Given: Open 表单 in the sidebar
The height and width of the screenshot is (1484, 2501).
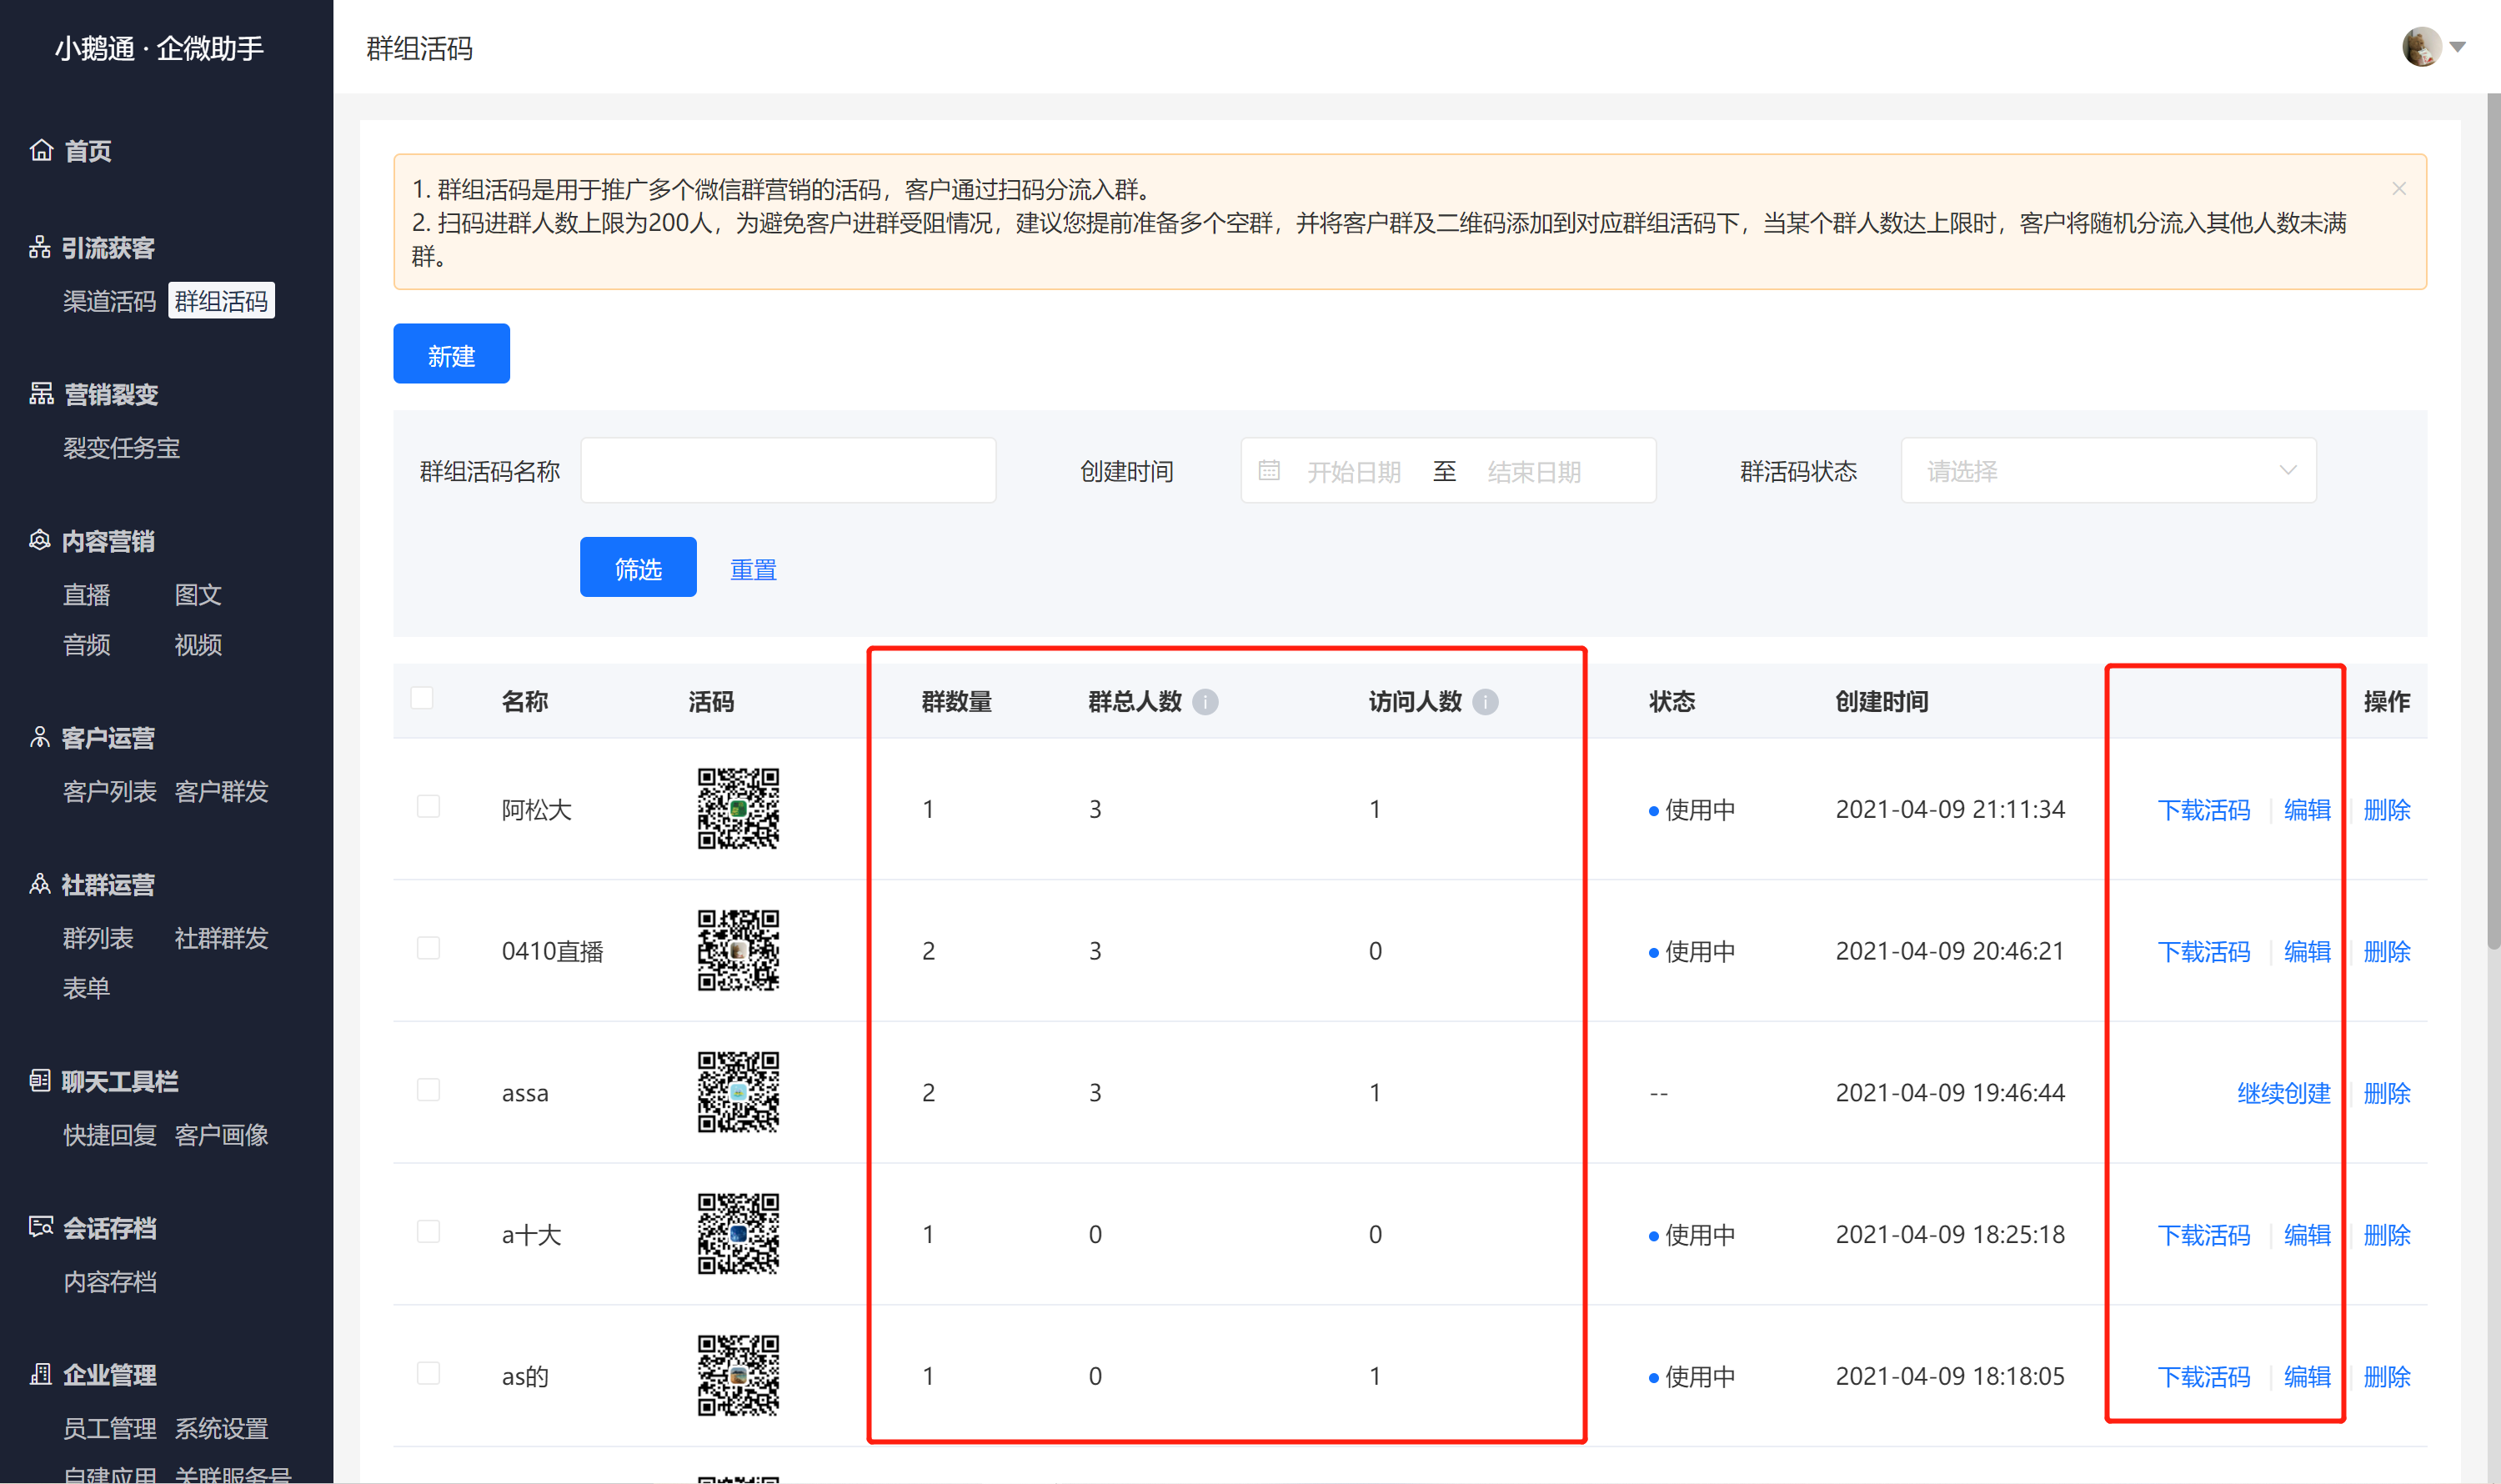Looking at the screenshot, I should [86, 988].
